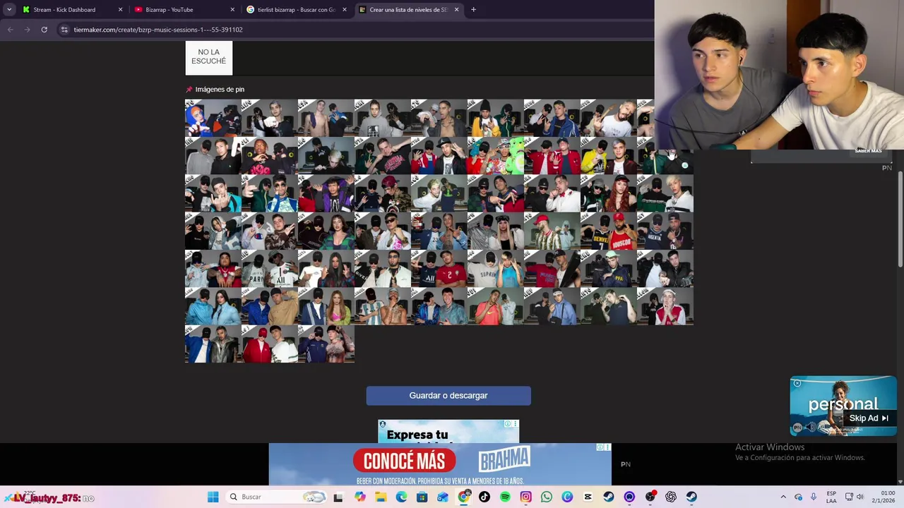Open Microsoft Edge from the taskbar
The image size is (904, 508).
(x=401, y=497)
